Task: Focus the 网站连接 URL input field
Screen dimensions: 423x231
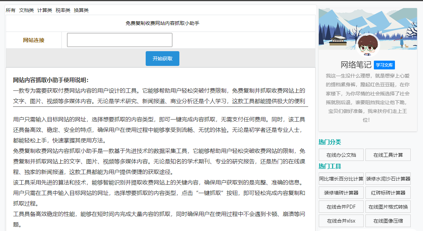Action: point(120,40)
